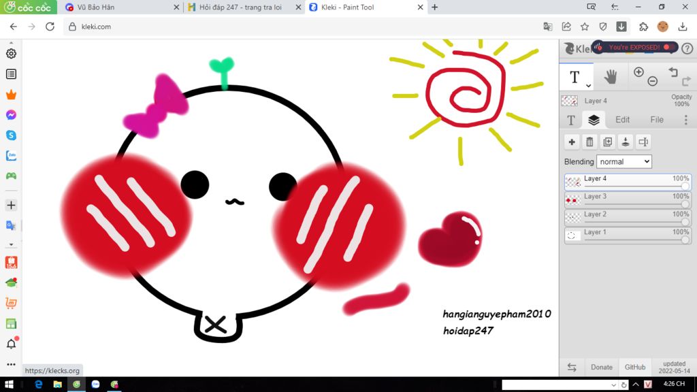Merge layer down

coord(626,142)
